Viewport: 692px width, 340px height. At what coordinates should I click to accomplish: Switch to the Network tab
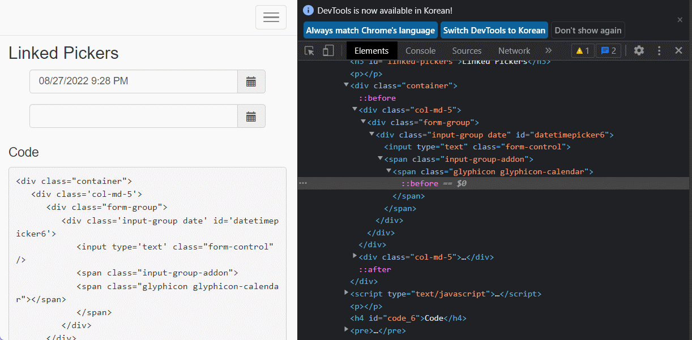tap(514, 50)
